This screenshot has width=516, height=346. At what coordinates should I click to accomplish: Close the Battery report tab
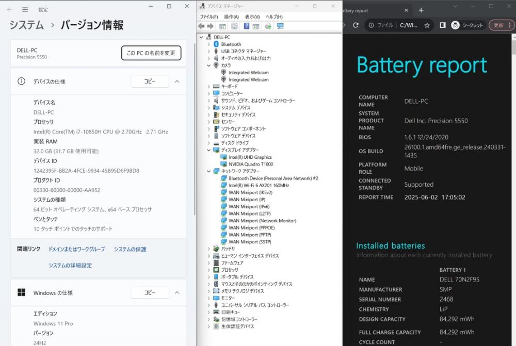[406, 10]
